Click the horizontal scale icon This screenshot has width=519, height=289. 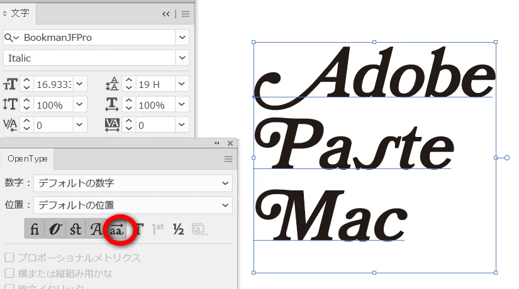(112, 104)
